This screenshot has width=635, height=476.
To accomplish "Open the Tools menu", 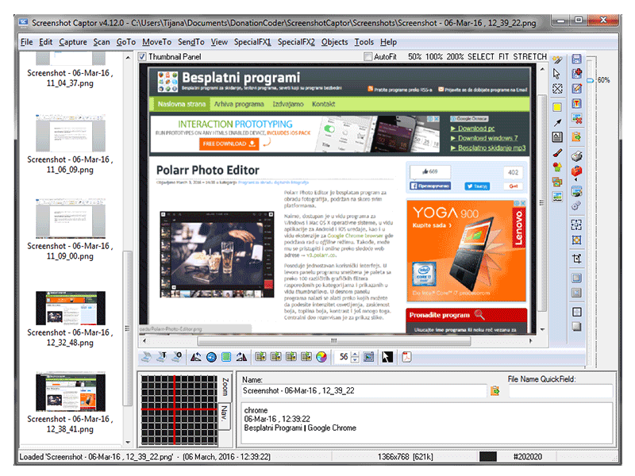I will pyautogui.click(x=364, y=42).
